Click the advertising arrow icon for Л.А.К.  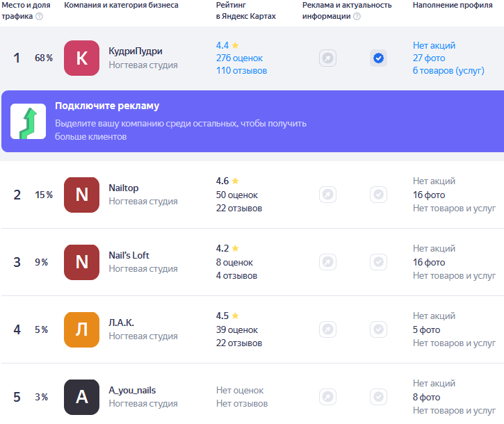327,329
